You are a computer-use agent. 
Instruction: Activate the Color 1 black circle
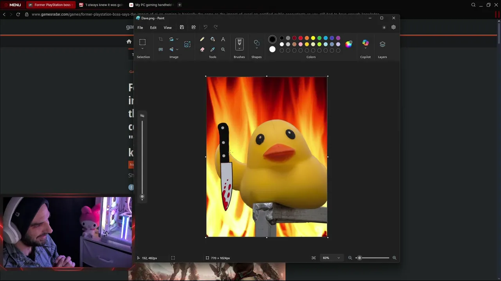(272, 39)
